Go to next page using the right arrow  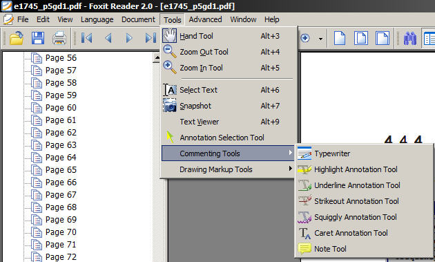tap(129, 38)
